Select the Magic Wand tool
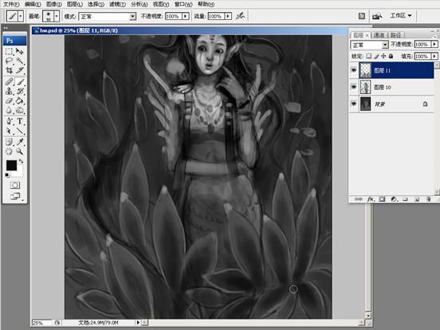This screenshot has width=440, height=330. (20, 61)
